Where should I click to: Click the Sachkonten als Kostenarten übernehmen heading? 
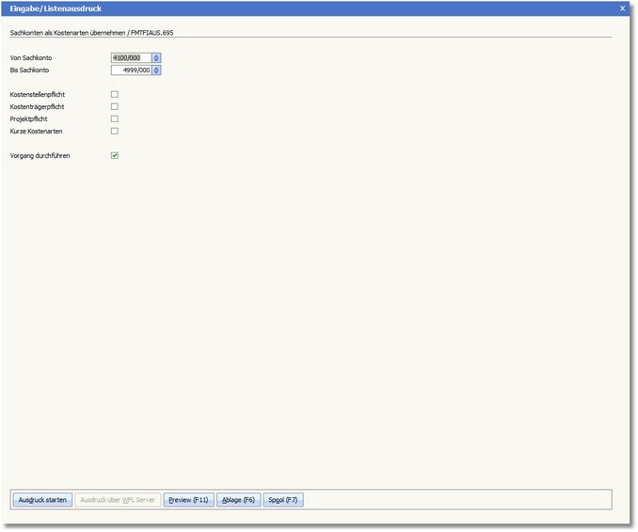(x=91, y=32)
